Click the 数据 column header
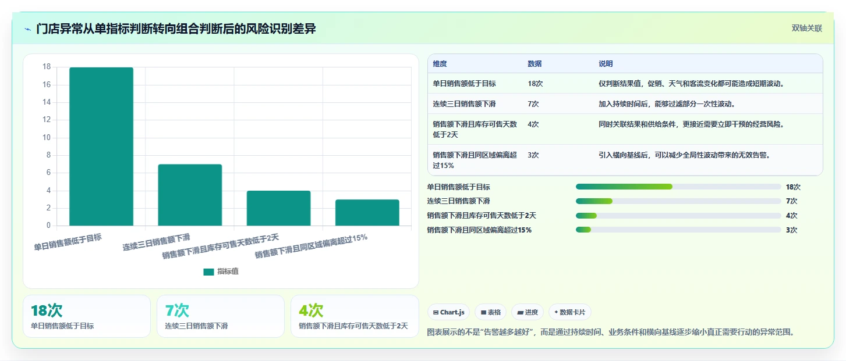This screenshot has height=361, width=846. [x=534, y=64]
